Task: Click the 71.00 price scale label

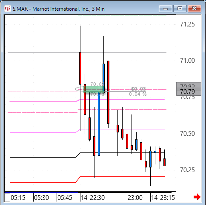Action: coord(187,61)
